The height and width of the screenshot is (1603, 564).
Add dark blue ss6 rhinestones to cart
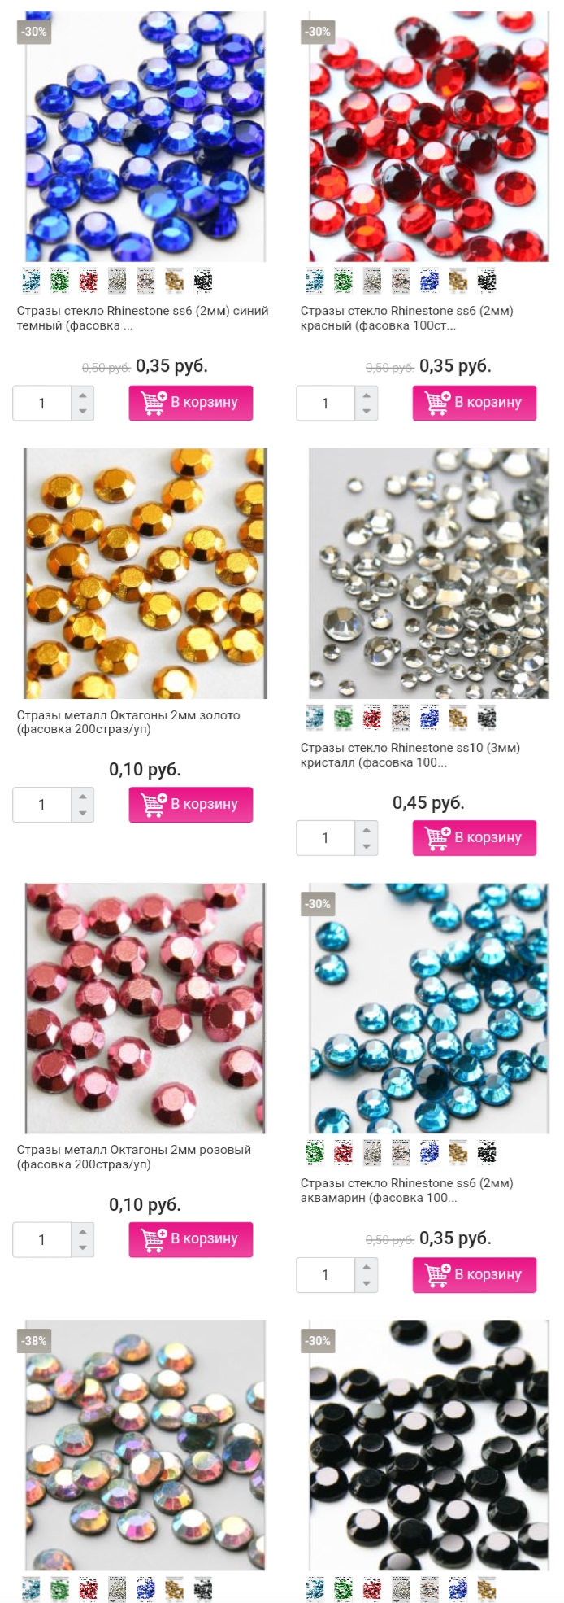pyautogui.click(x=191, y=403)
